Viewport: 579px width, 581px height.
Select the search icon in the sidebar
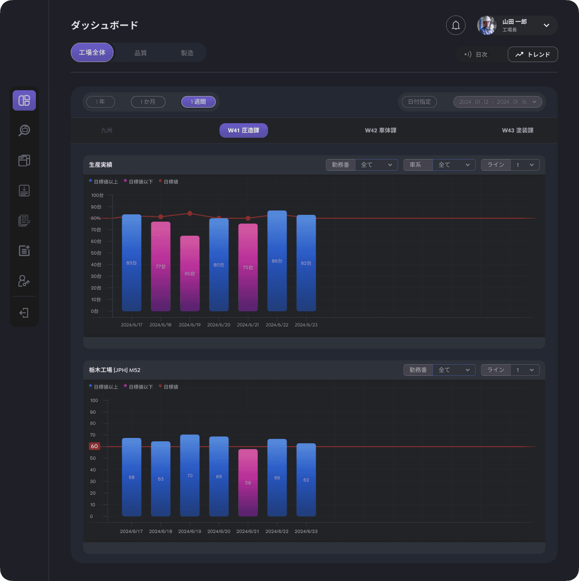tap(24, 130)
